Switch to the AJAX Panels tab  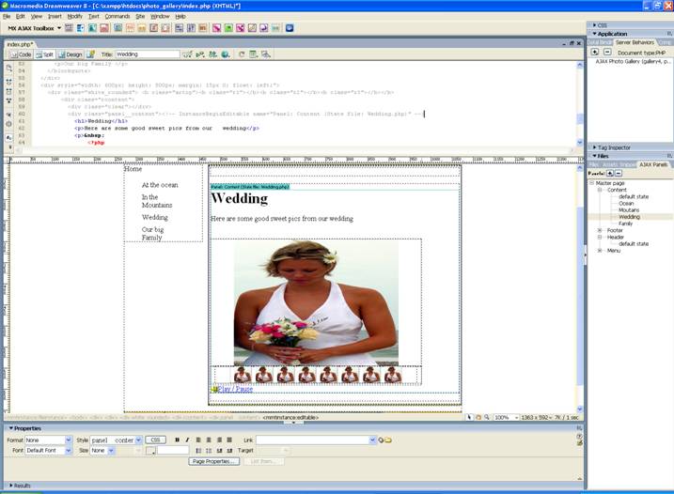(653, 164)
